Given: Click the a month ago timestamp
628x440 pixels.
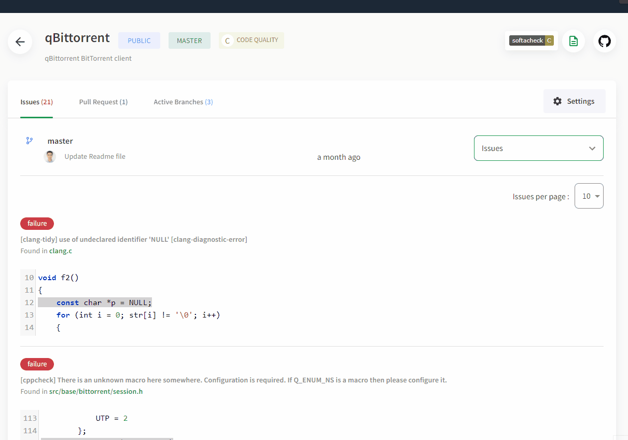Looking at the screenshot, I should click(x=339, y=157).
